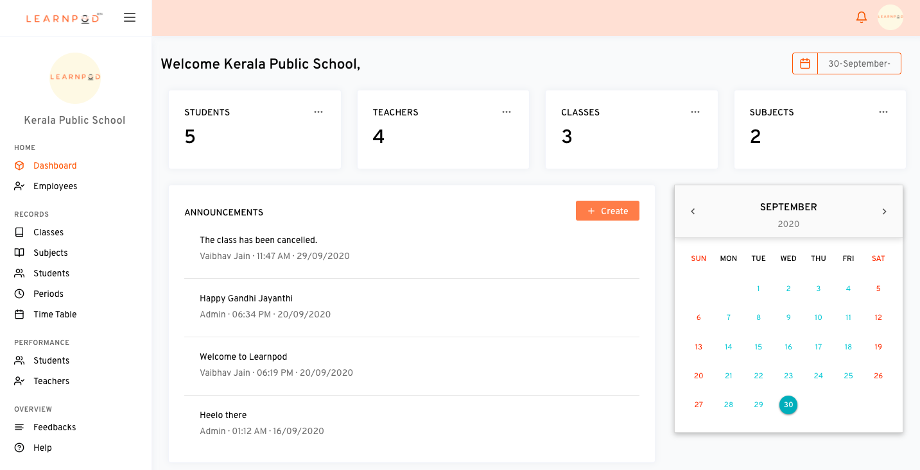Expand the Subjects card options dots
920x470 pixels.
coord(883,112)
